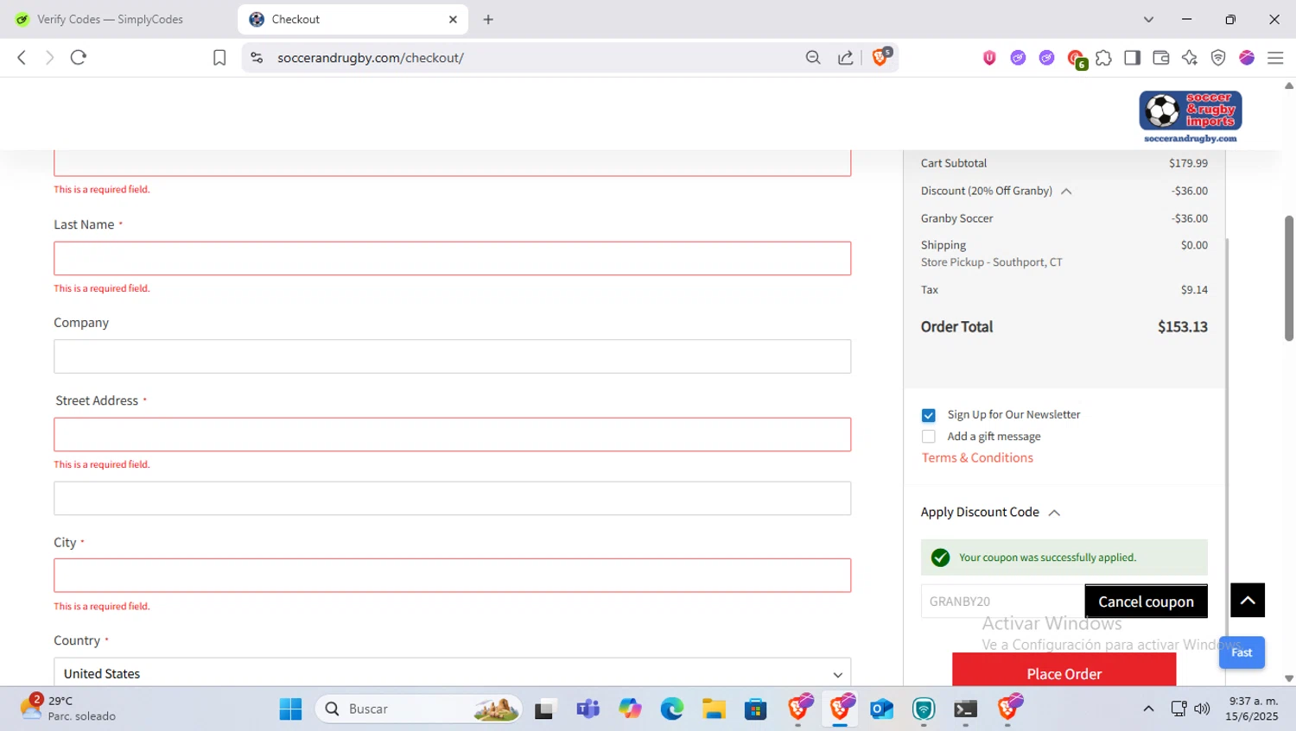
Task: View site information icon in address bar
Action: click(x=257, y=58)
